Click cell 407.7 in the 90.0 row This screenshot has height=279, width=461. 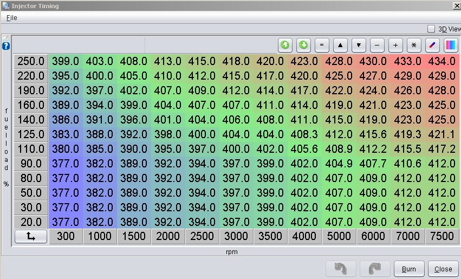(373, 164)
